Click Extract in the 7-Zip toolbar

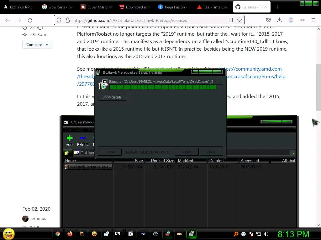[x=83, y=141]
